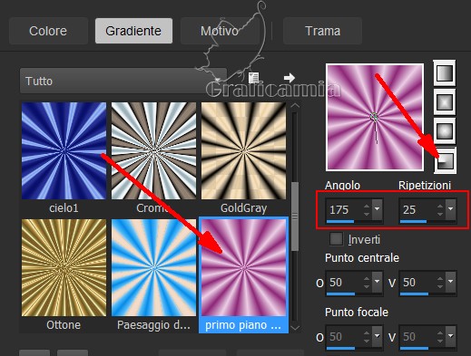Click the white arrow import icon
The image size is (471, 356).
point(289,78)
